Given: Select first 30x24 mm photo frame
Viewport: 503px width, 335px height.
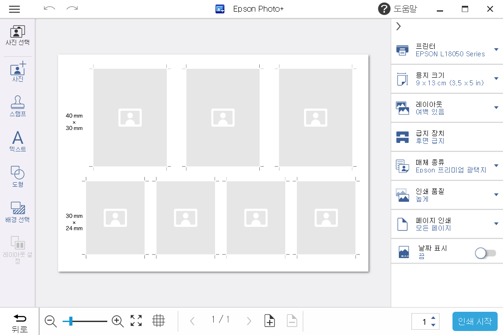Looking at the screenshot, I should click(115, 218).
